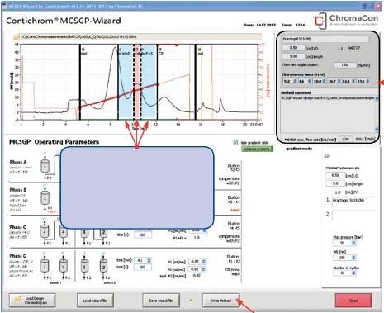Adjust Phase D time in minutes stepper
384x313 pixels.
149,260
